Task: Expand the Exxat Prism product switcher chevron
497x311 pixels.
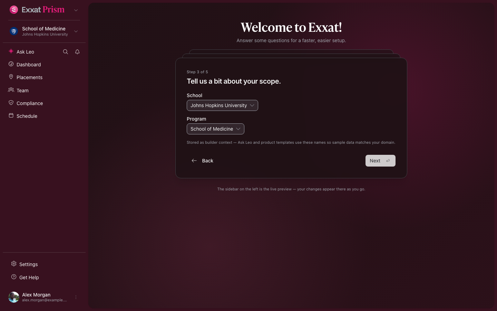Action: [x=76, y=10]
